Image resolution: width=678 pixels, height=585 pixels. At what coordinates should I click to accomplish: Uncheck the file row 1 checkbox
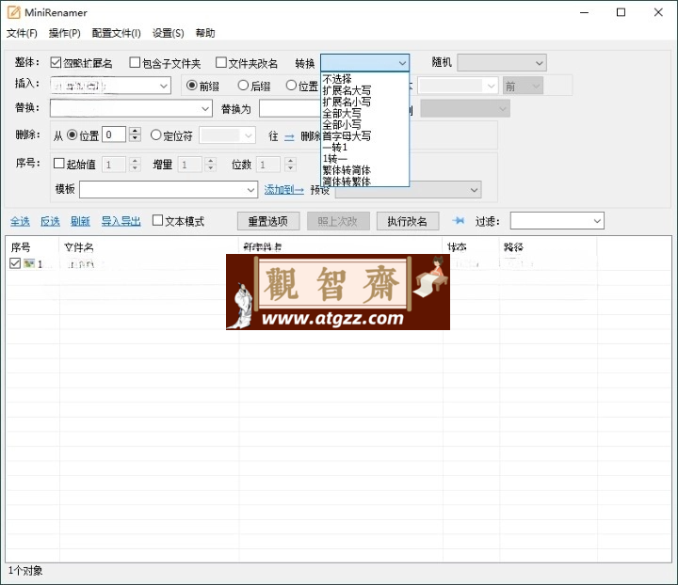point(15,263)
